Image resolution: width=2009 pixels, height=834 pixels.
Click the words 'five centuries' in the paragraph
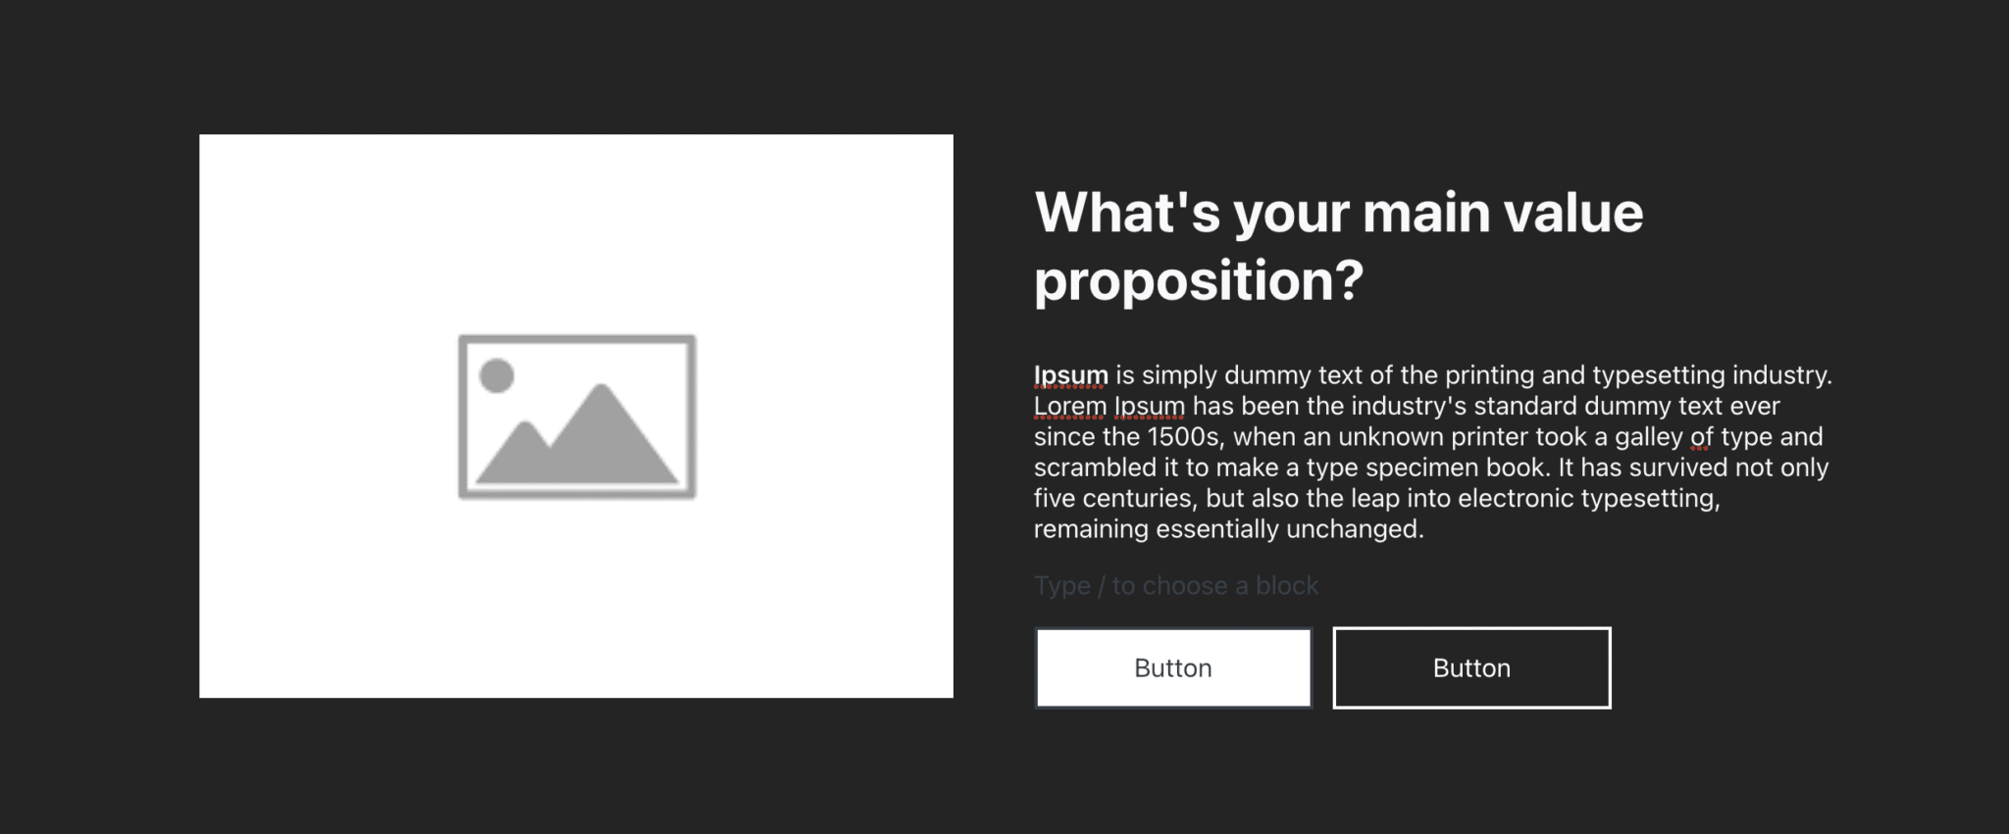coord(1113,499)
